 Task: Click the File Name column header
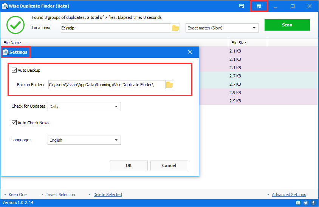coord(114,43)
